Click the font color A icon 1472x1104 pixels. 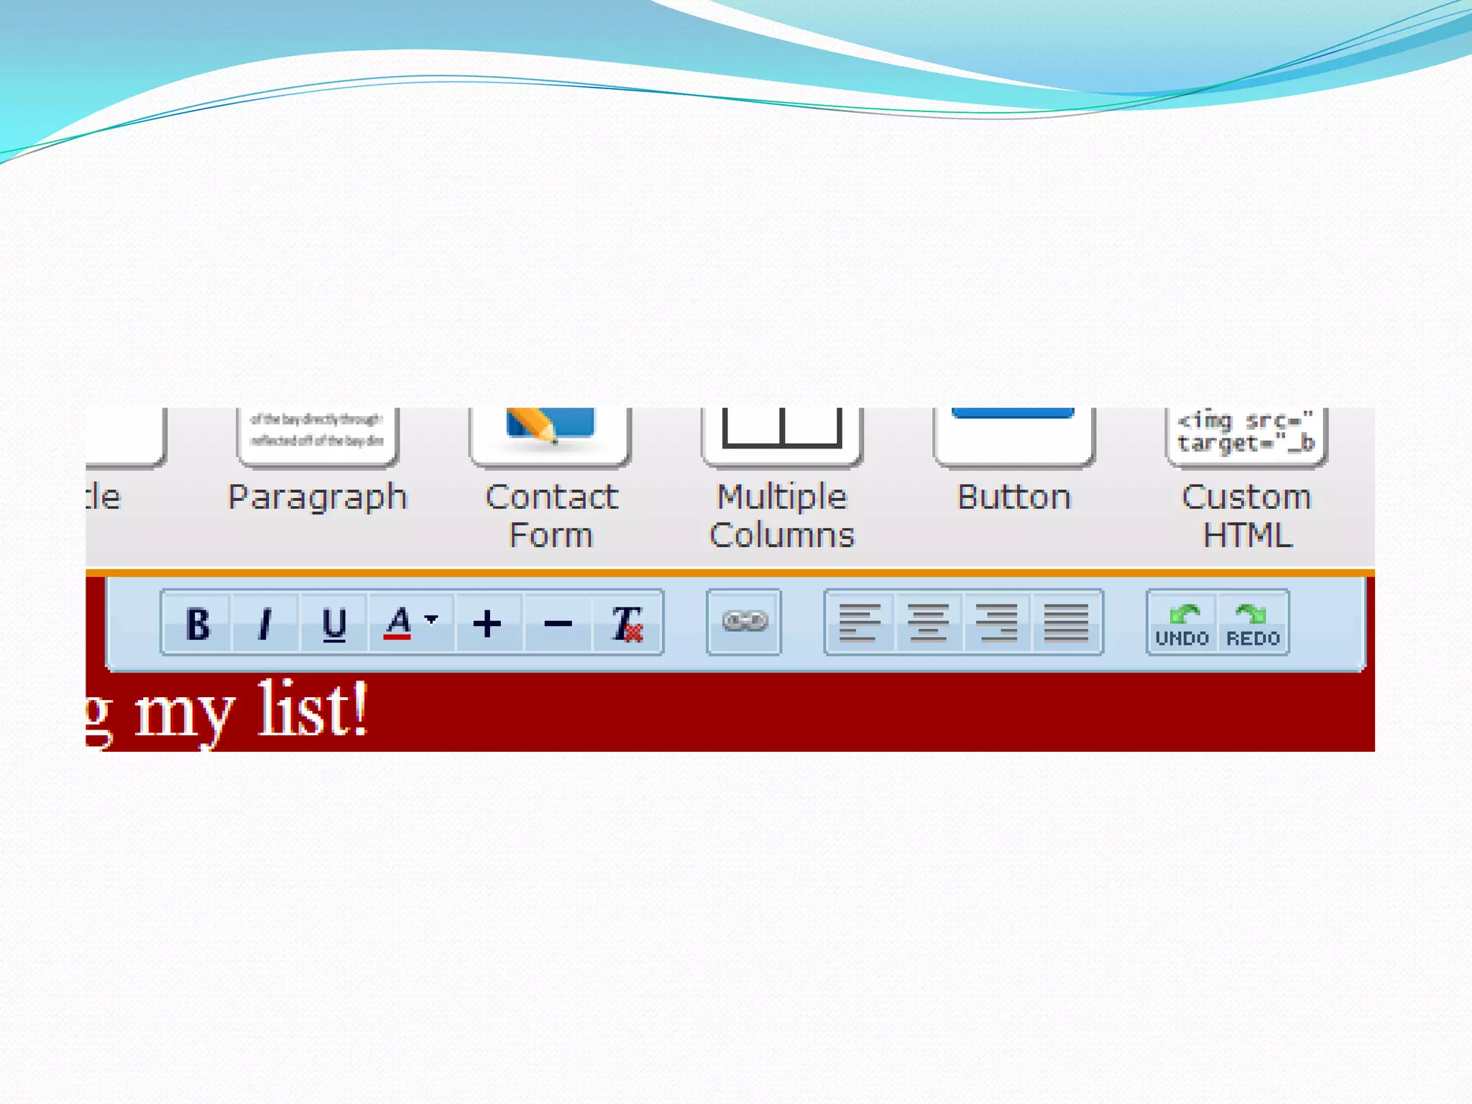397,622
